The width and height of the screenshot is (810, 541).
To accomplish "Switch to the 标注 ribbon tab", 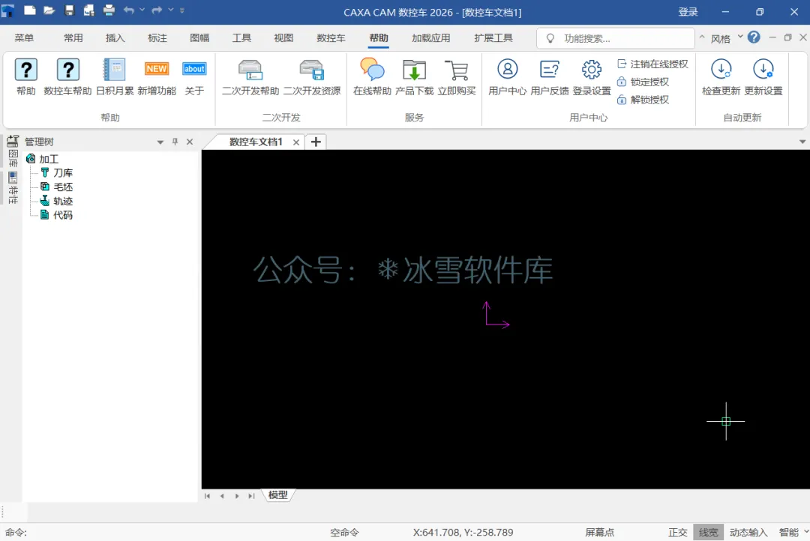I will 157,38.
